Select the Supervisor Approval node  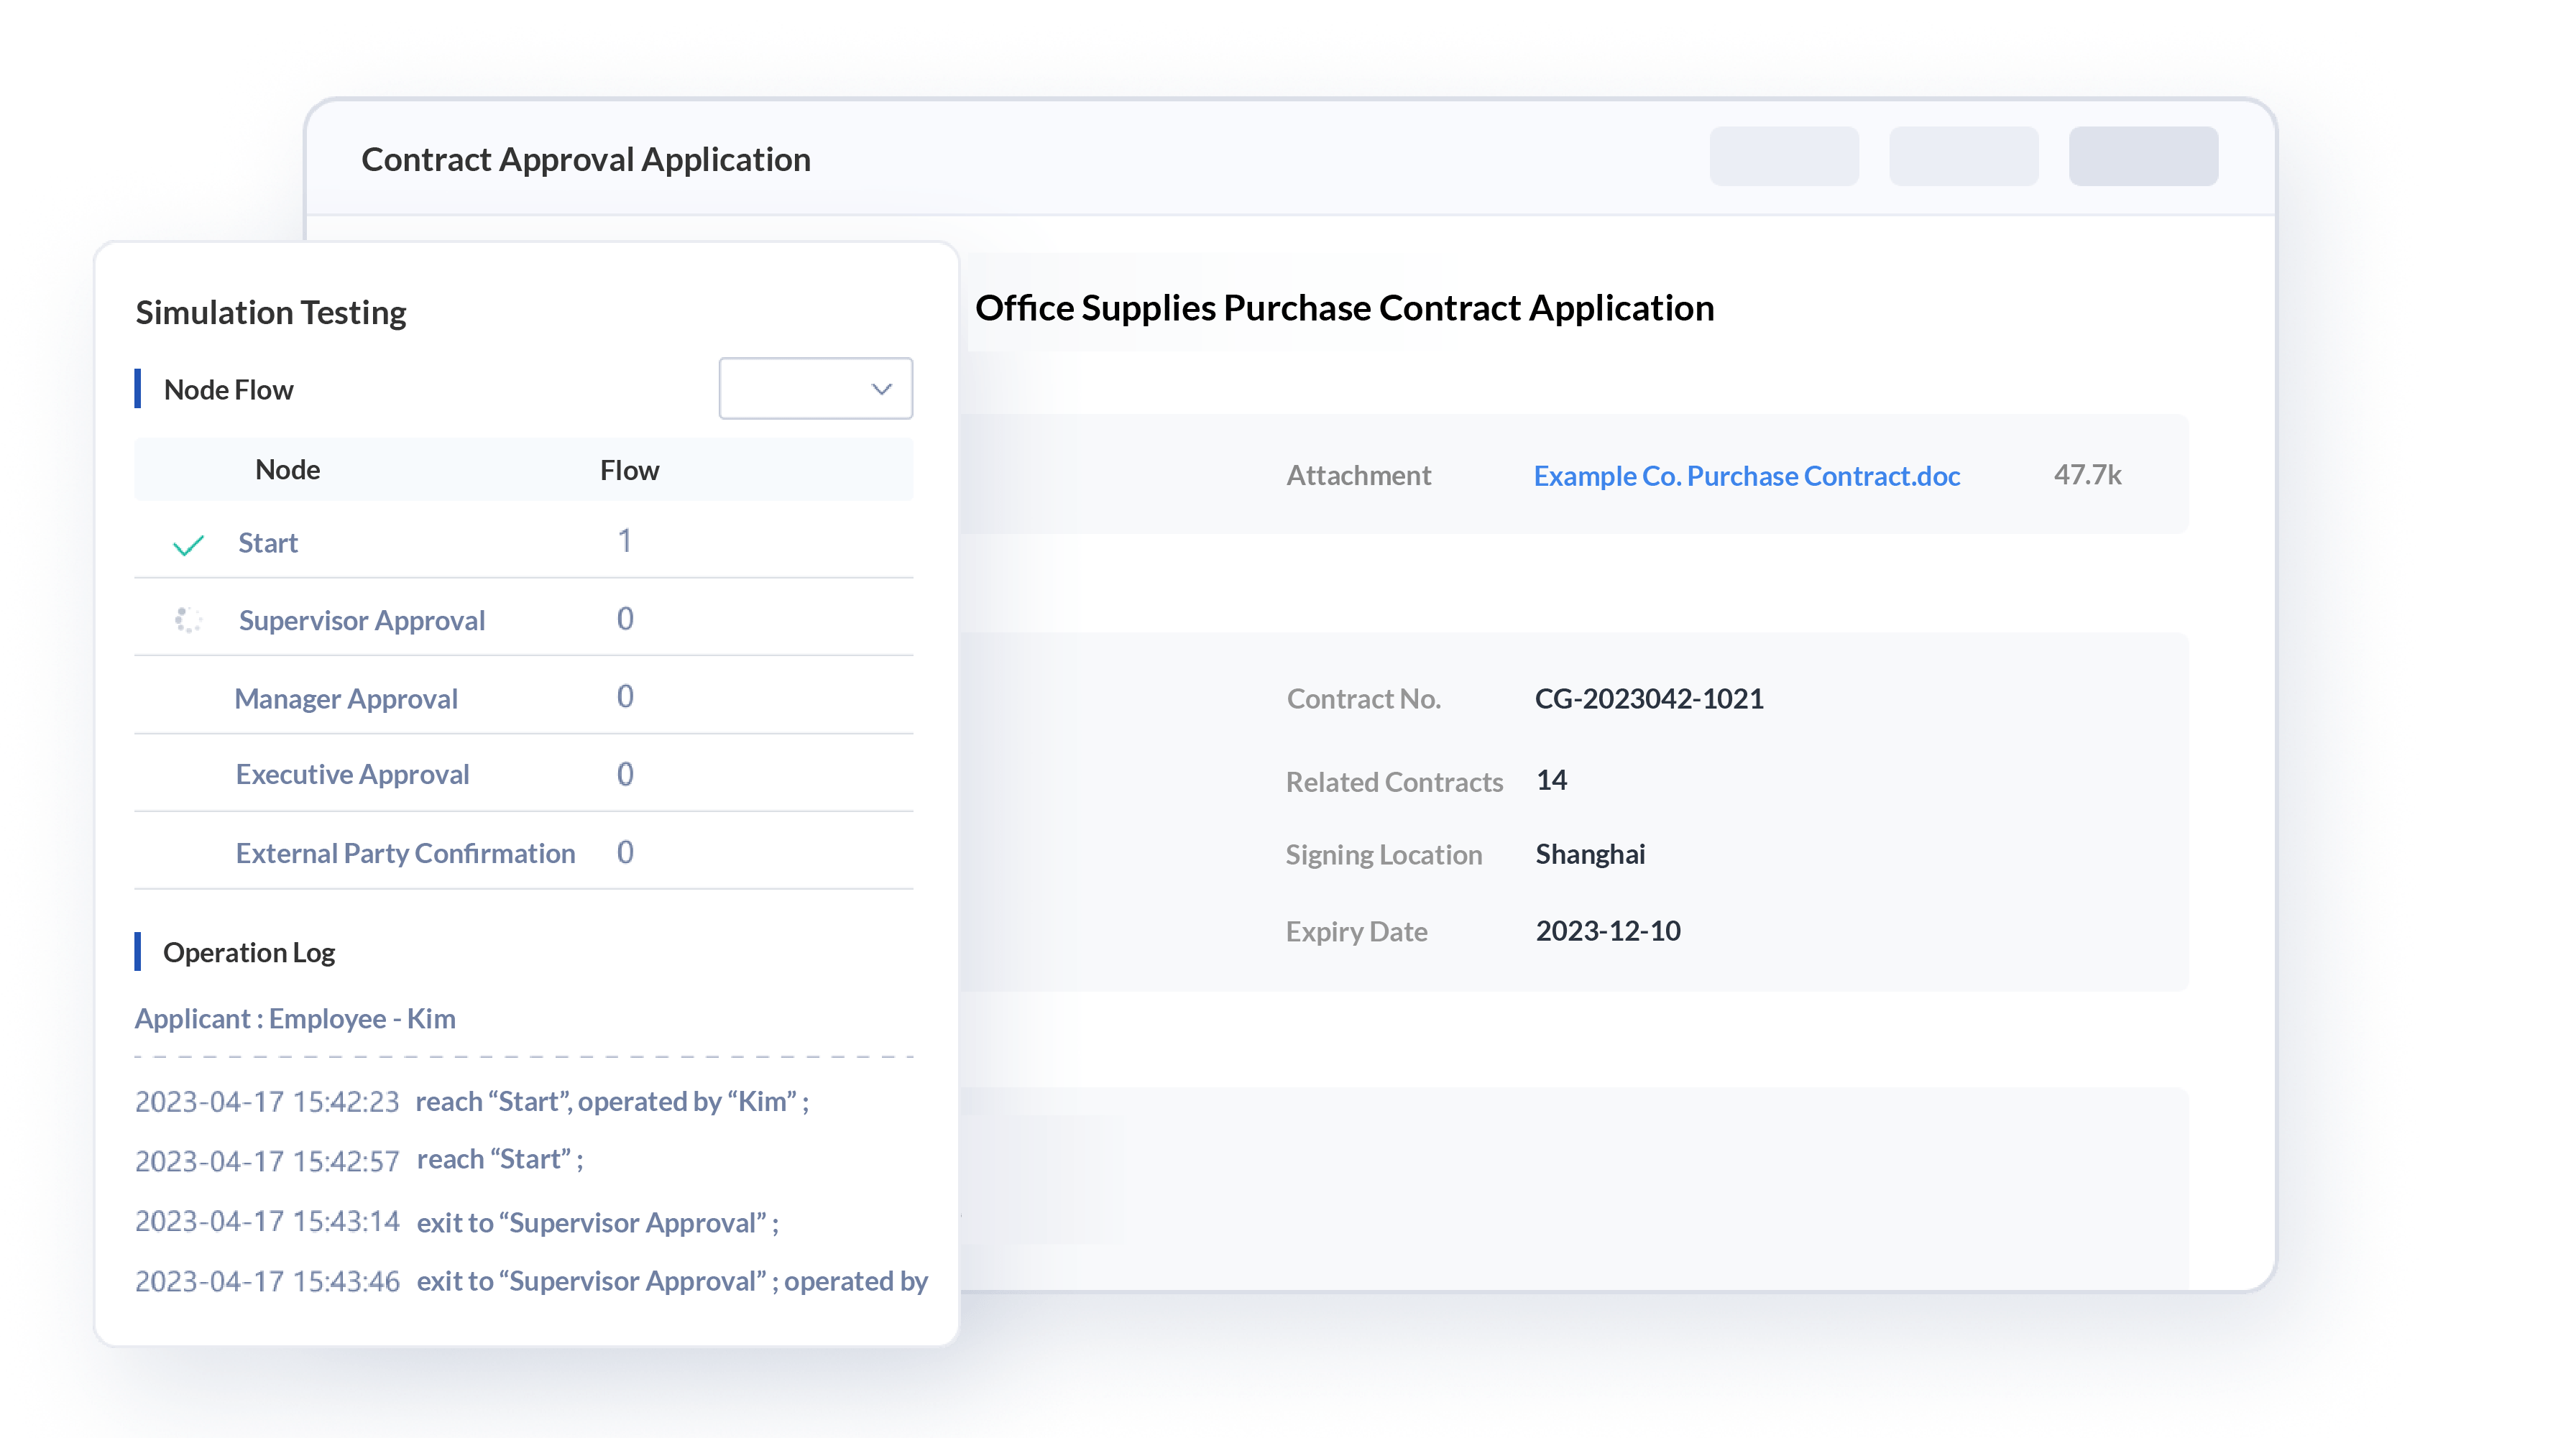(361, 620)
